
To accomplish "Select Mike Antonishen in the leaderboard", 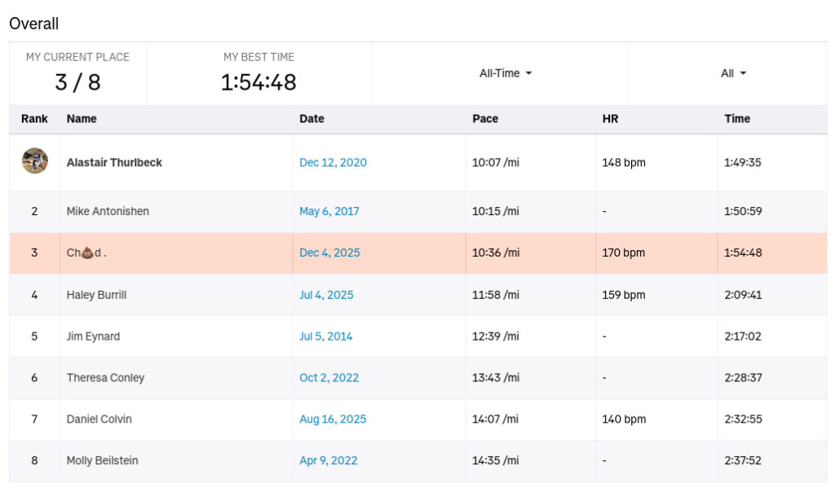I will (108, 211).
